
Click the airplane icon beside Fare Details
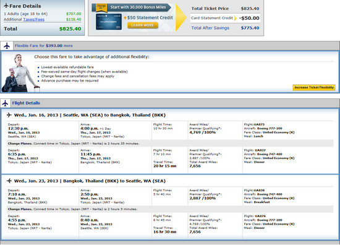(x=6, y=6)
